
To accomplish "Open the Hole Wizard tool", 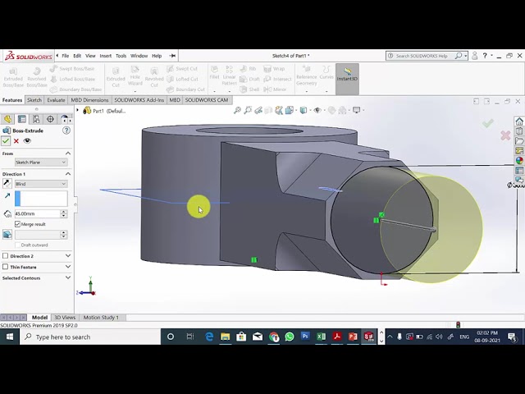I will pyautogui.click(x=135, y=76).
